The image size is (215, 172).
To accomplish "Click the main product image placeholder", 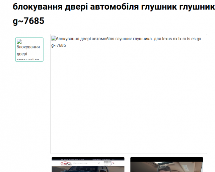I will [x=129, y=94].
